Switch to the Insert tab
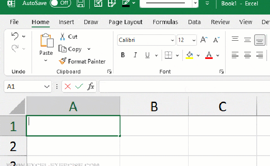The height and width of the screenshot is (166, 270). coord(66,22)
